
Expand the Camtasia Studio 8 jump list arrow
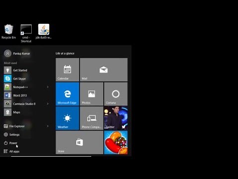(x=48, y=104)
